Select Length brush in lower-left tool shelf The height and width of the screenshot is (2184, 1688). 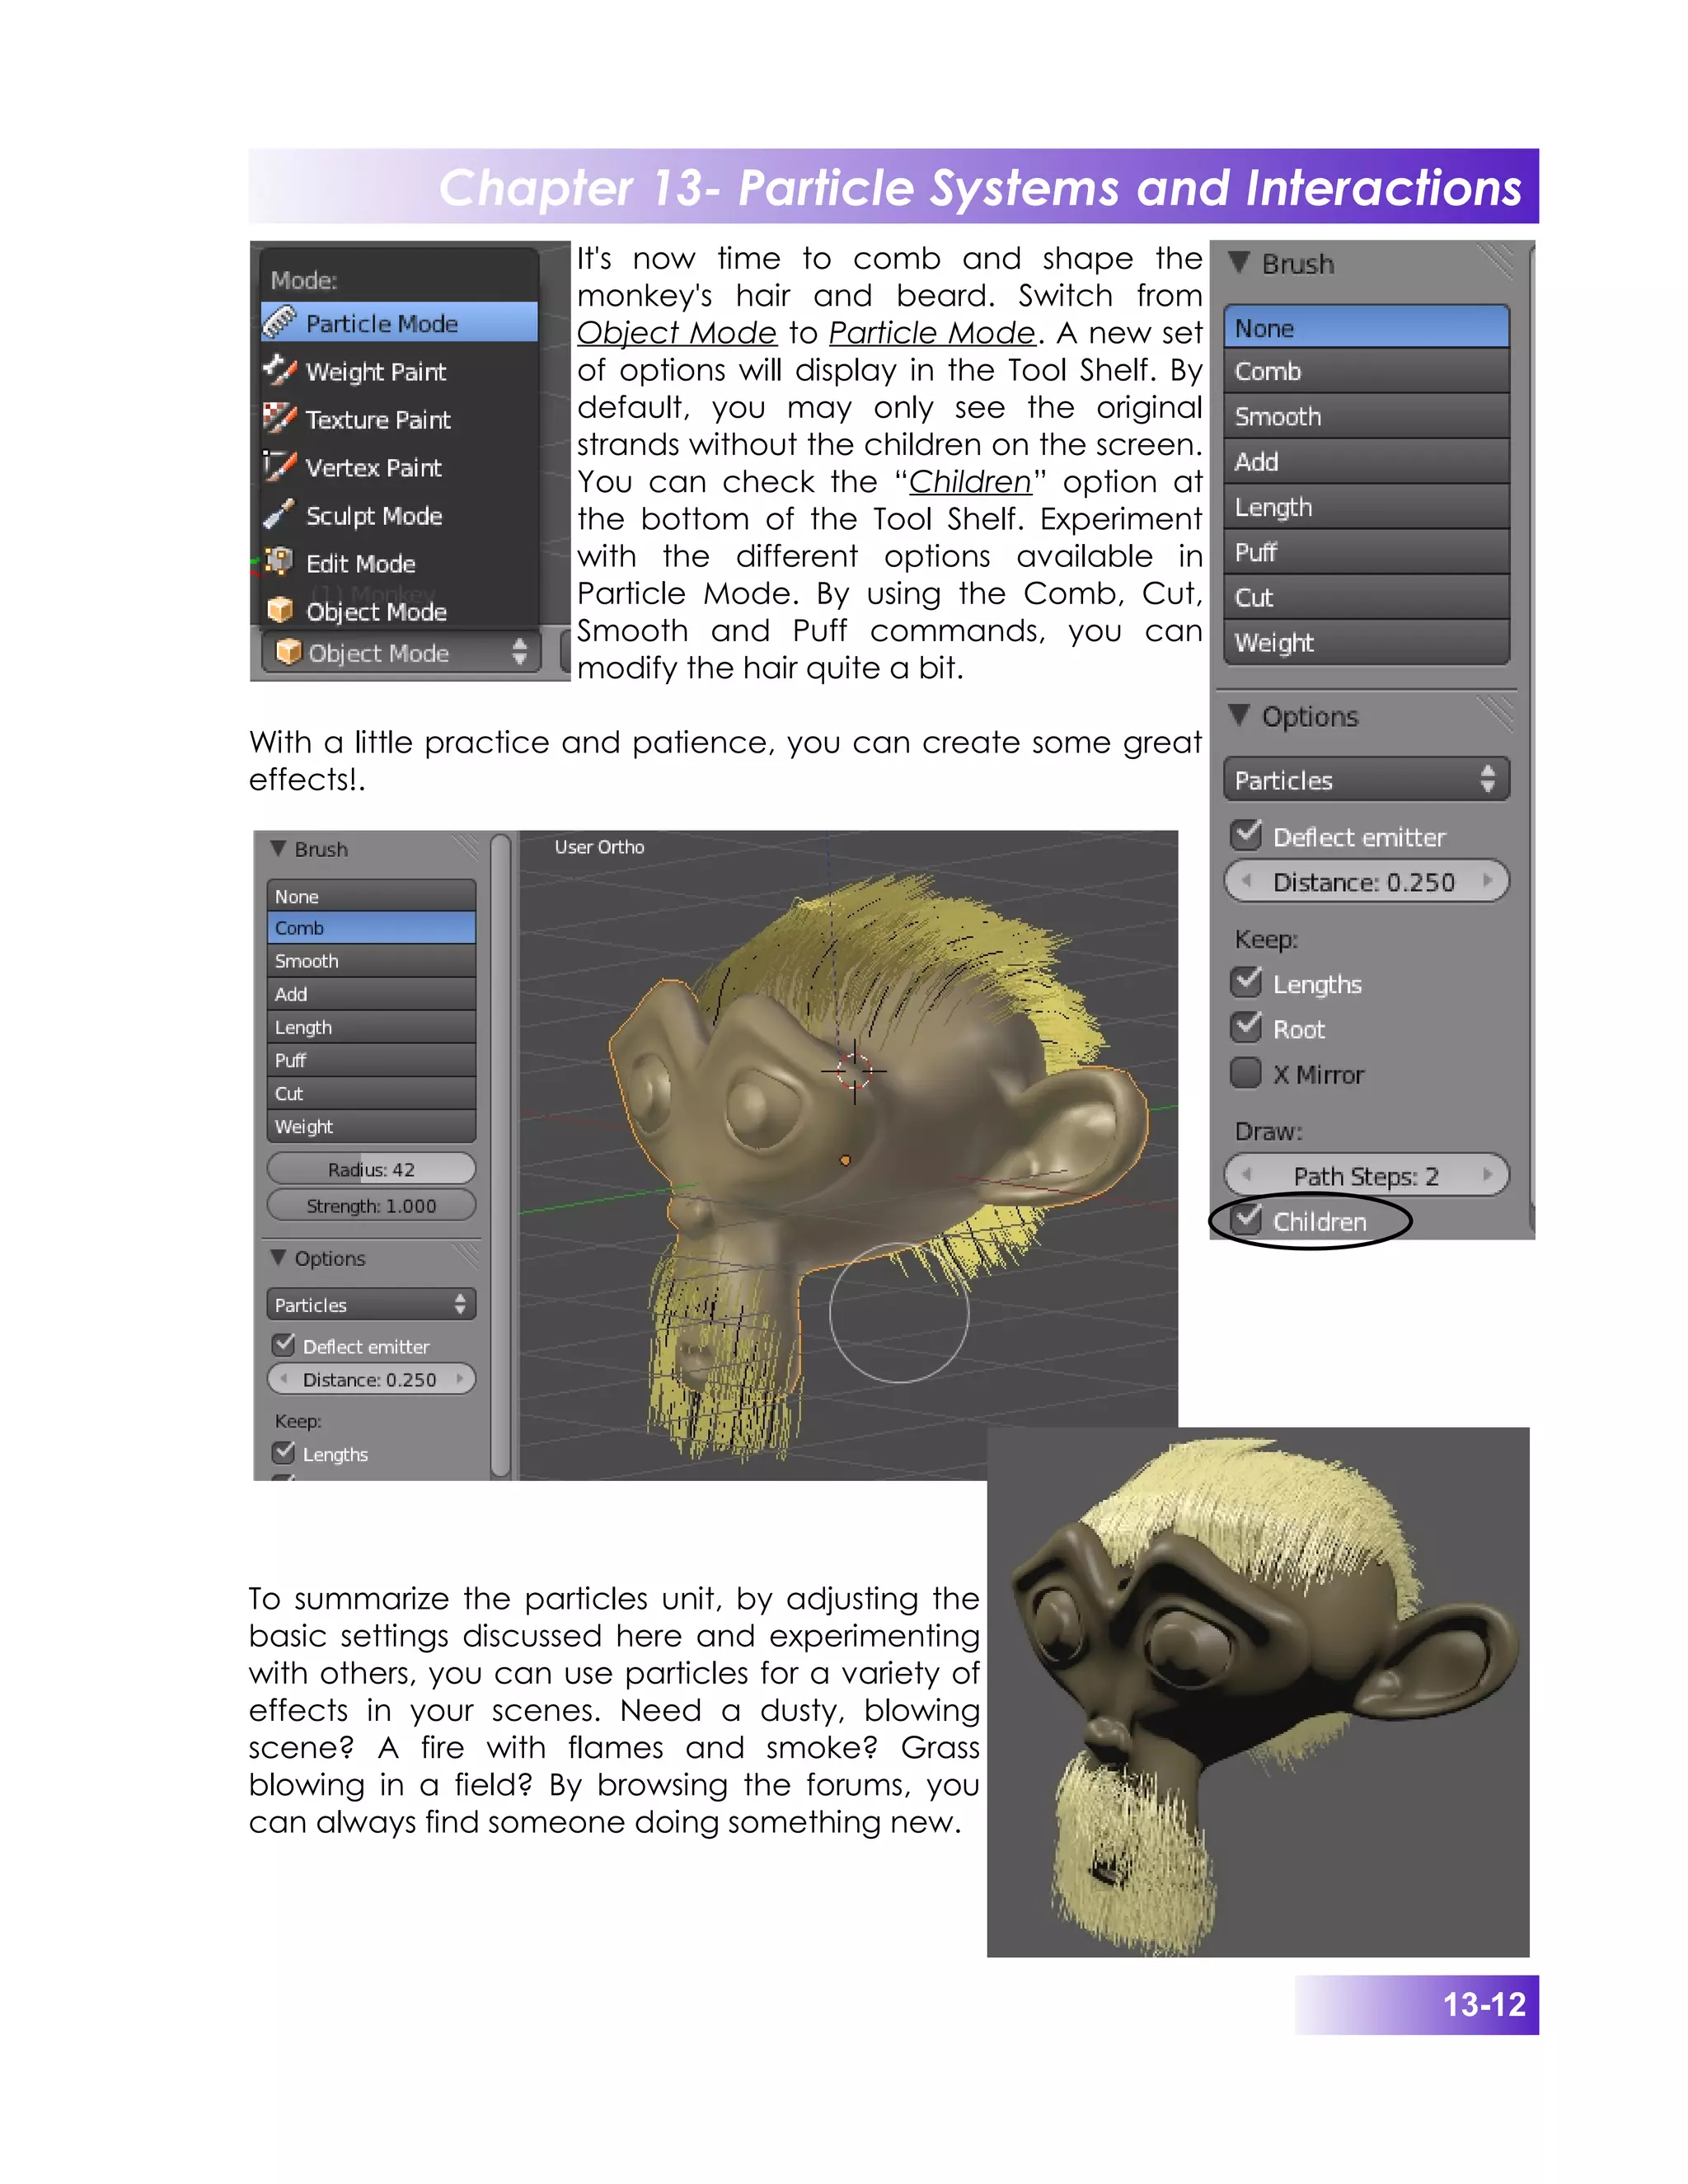pos(371,1027)
